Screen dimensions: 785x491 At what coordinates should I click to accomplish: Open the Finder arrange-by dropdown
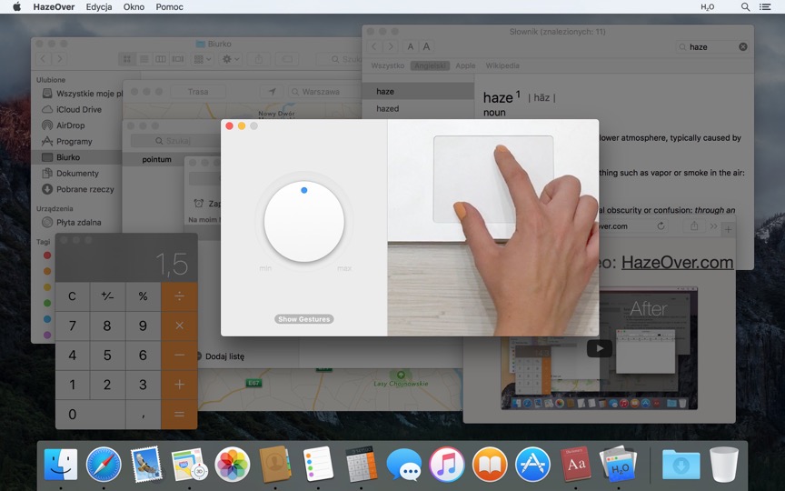[x=203, y=59]
